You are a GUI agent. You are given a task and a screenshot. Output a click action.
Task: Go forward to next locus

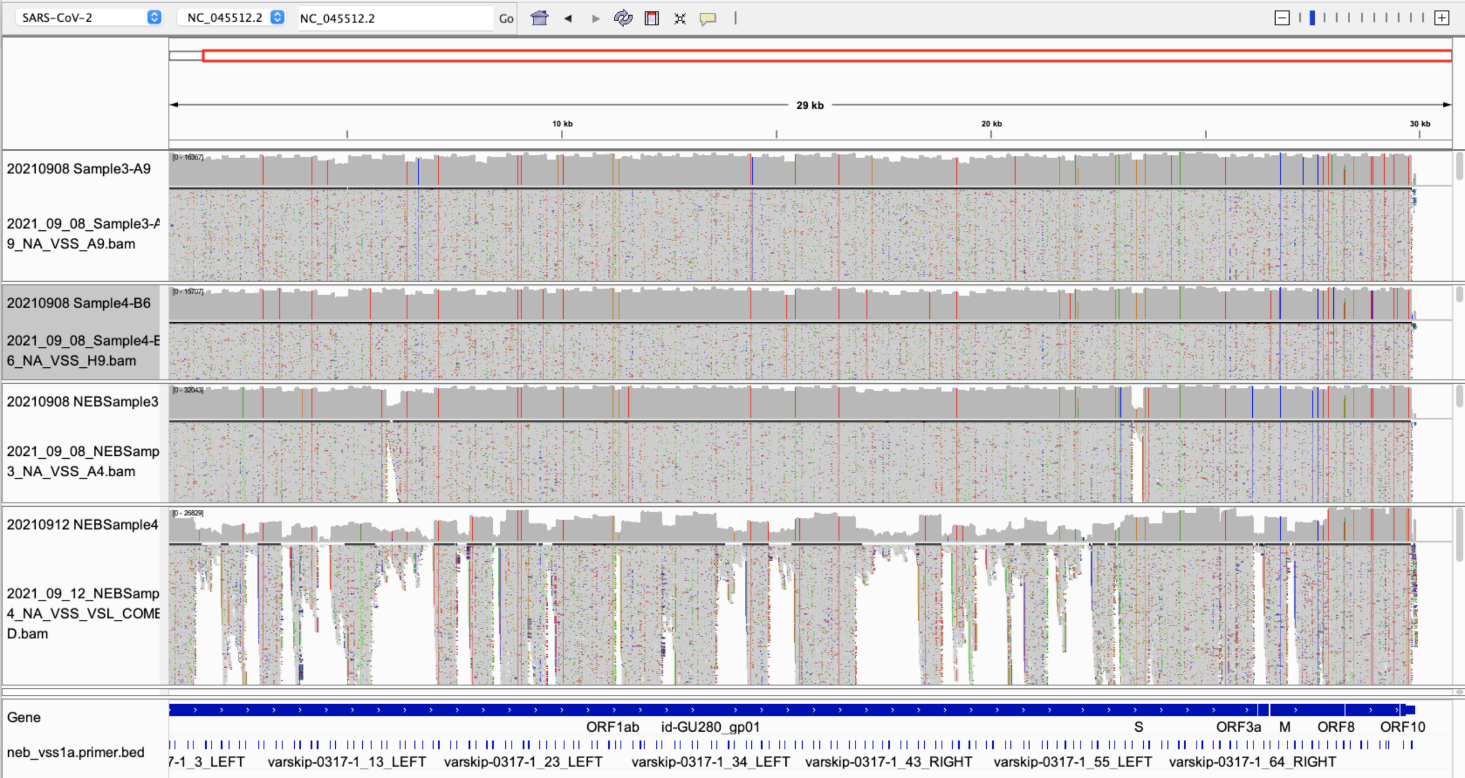[x=595, y=18]
